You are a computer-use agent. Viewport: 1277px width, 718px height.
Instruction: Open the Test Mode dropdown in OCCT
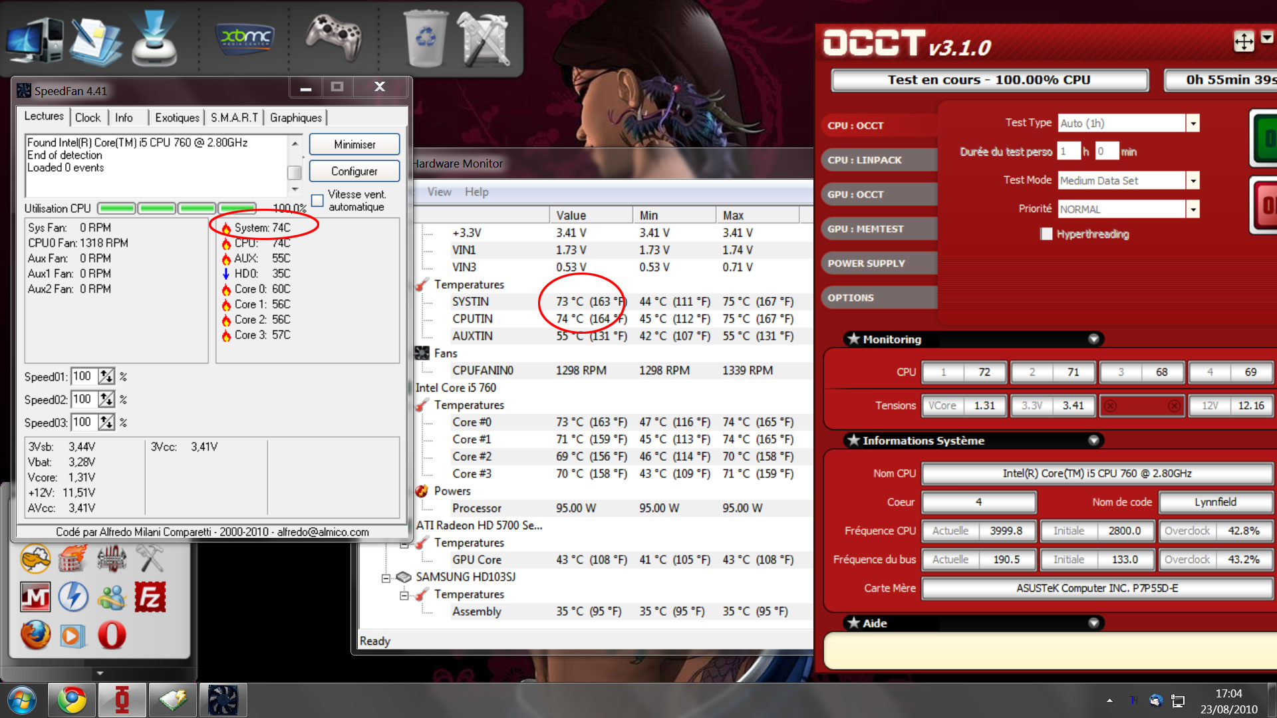tap(1193, 181)
